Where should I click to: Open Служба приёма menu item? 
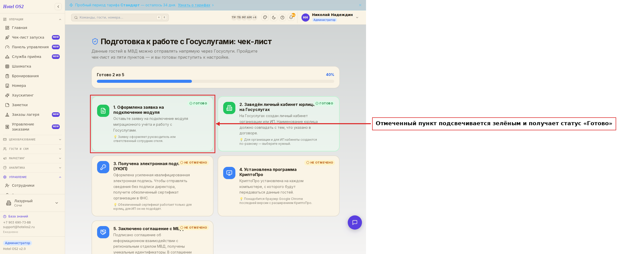[32, 57]
